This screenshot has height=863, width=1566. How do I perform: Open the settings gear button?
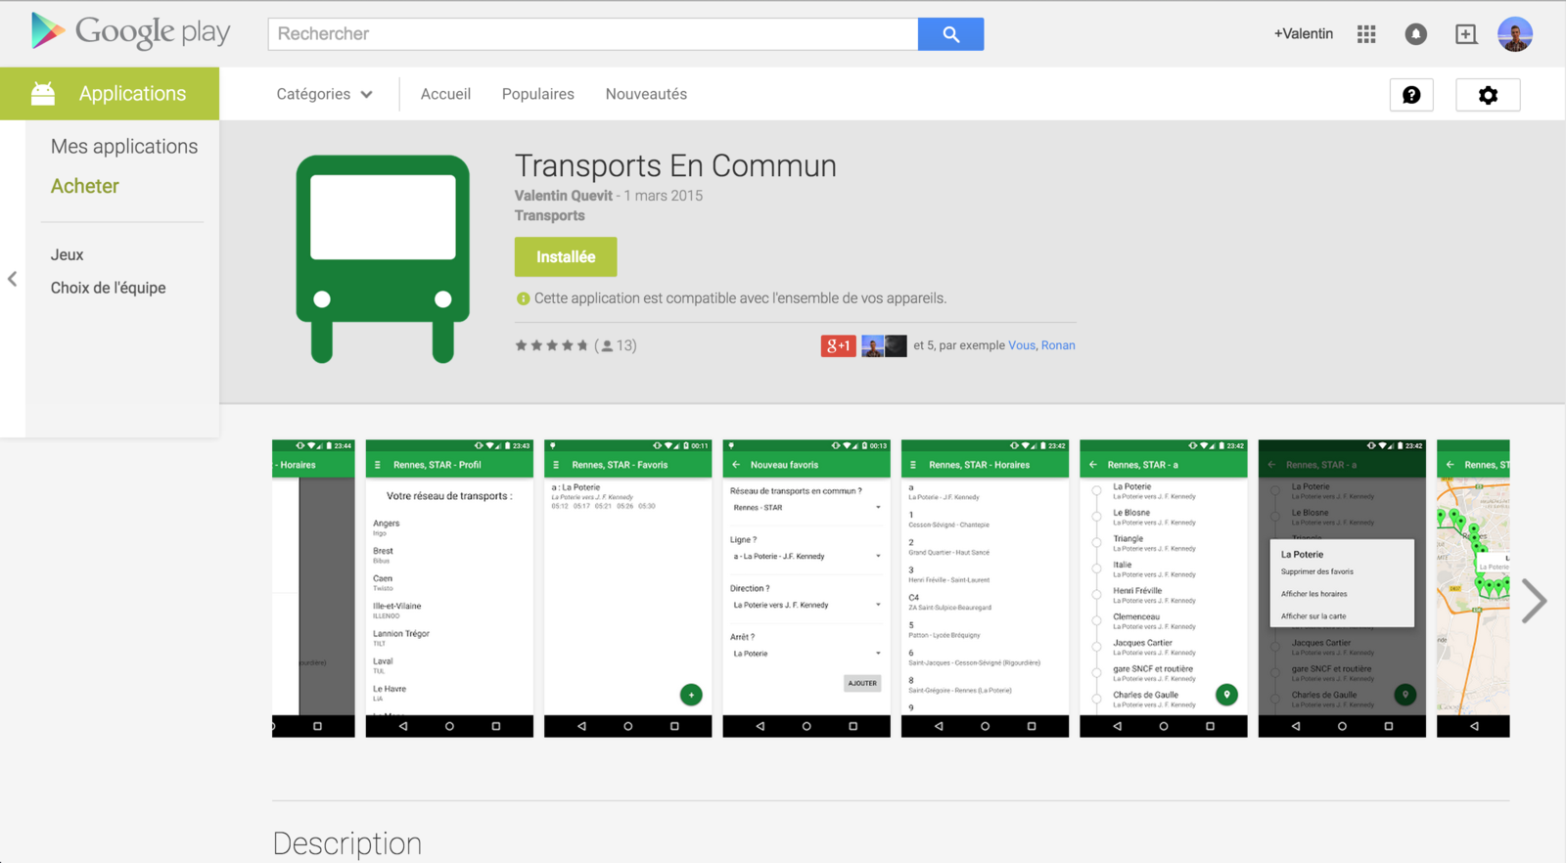1488,95
